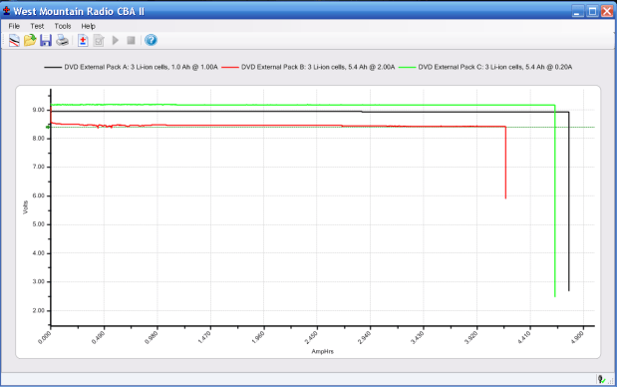Image resolution: width=617 pixels, height=387 pixels.
Task: Click the app icon in the title bar
Action: click(6, 11)
